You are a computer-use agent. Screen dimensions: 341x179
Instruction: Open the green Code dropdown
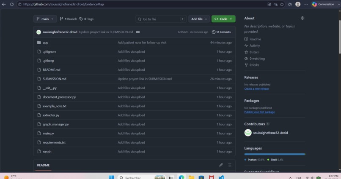tap(223, 19)
